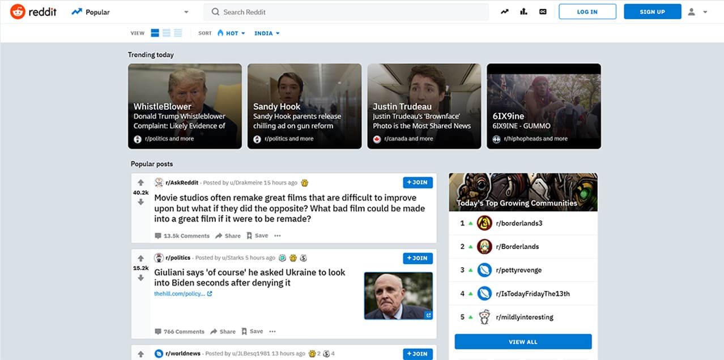Image resolution: width=724 pixels, height=360 pixels.
Task: Save the Giuliani politics post
Action: (x=252, y=332)
